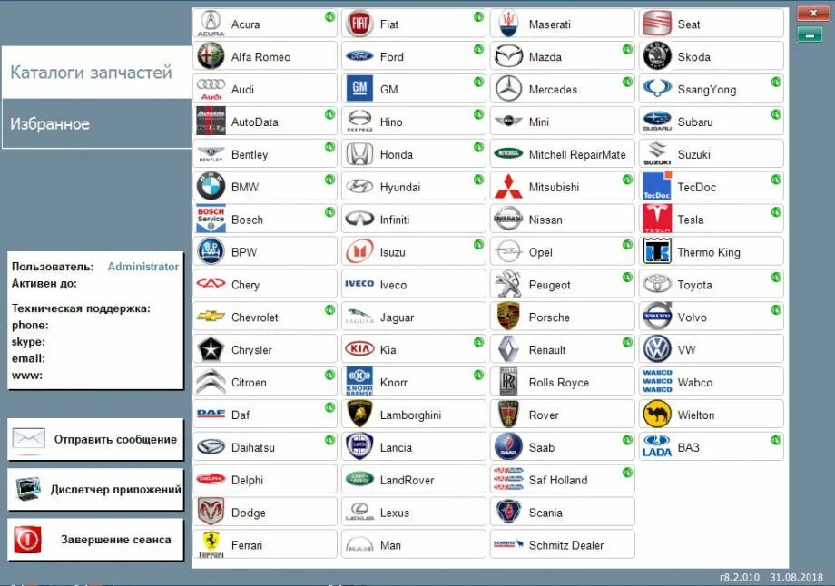Click the green globe on the Daf tile
Screen dimensions: 835x586
click(330, 407)
